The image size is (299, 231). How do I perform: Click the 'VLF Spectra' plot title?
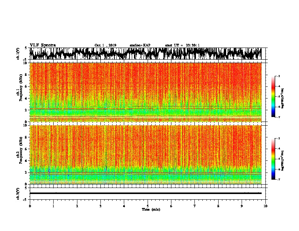click(43, 45)
